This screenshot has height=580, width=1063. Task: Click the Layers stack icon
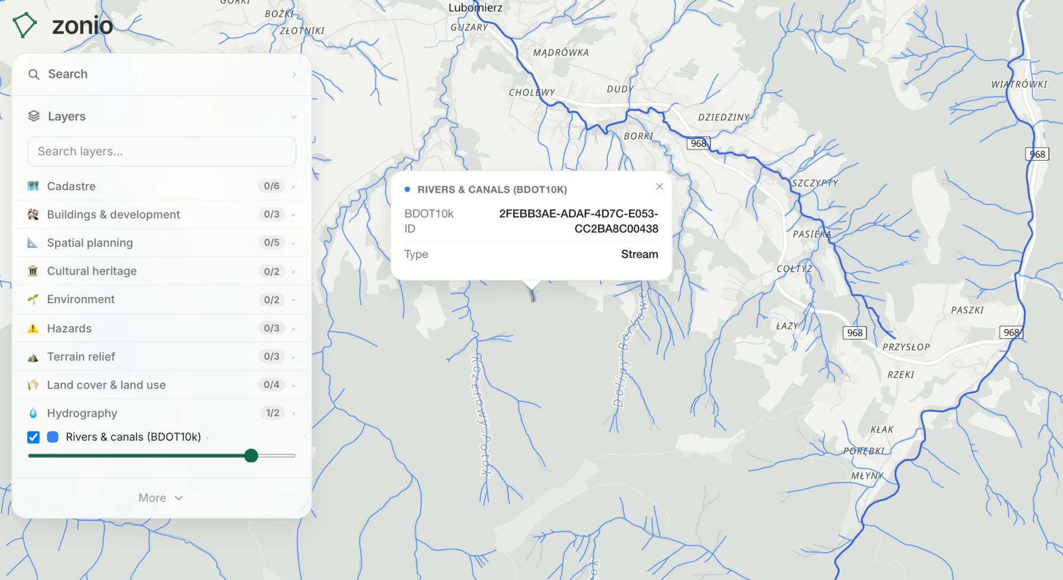coord(34,116)
